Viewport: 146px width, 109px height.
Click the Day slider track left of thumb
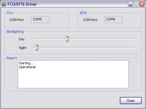click(49, 39)
